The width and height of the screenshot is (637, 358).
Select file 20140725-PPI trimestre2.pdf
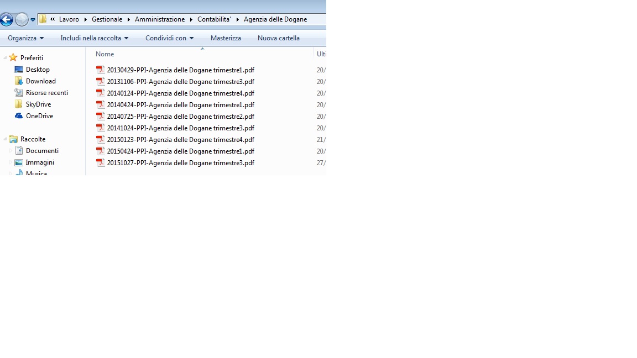point(180,117)
